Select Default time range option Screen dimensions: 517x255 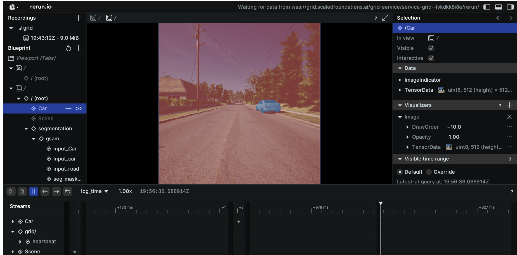coord(410,172)
